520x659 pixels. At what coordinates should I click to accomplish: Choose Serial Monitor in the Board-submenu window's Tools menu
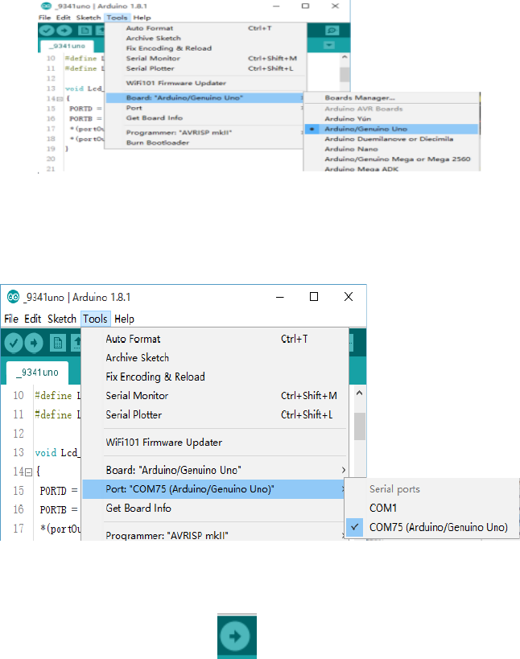click(x=205, y=58)
